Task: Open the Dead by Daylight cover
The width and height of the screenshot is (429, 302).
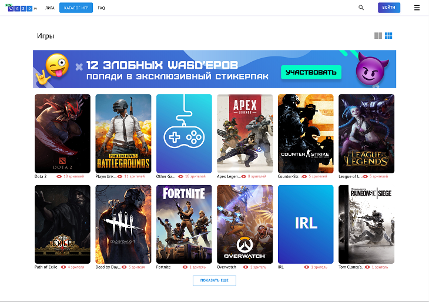Action: coord(123,224)
